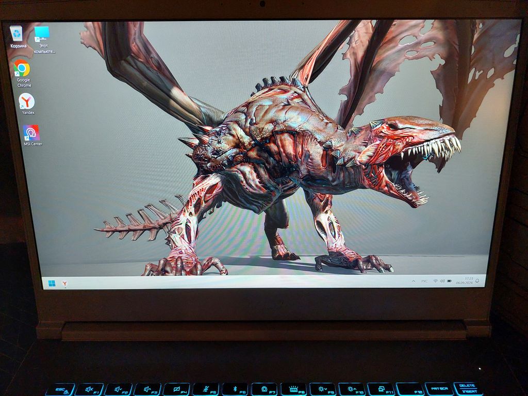Open the Windows Start menu

(x=52, y=284)
